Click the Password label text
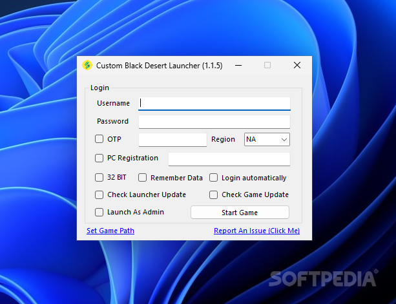Screen dimensions: 396x304 112,121
